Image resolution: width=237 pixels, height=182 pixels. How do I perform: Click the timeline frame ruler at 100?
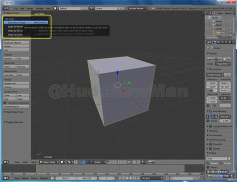95,174
